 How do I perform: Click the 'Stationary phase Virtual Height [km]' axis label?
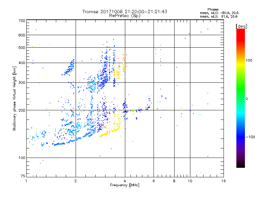tap(14, 98)
